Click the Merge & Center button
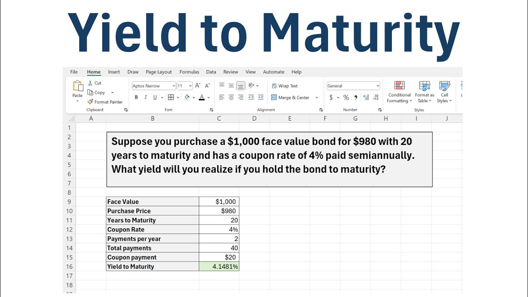 pyautogui.click(x=290, y=97)
